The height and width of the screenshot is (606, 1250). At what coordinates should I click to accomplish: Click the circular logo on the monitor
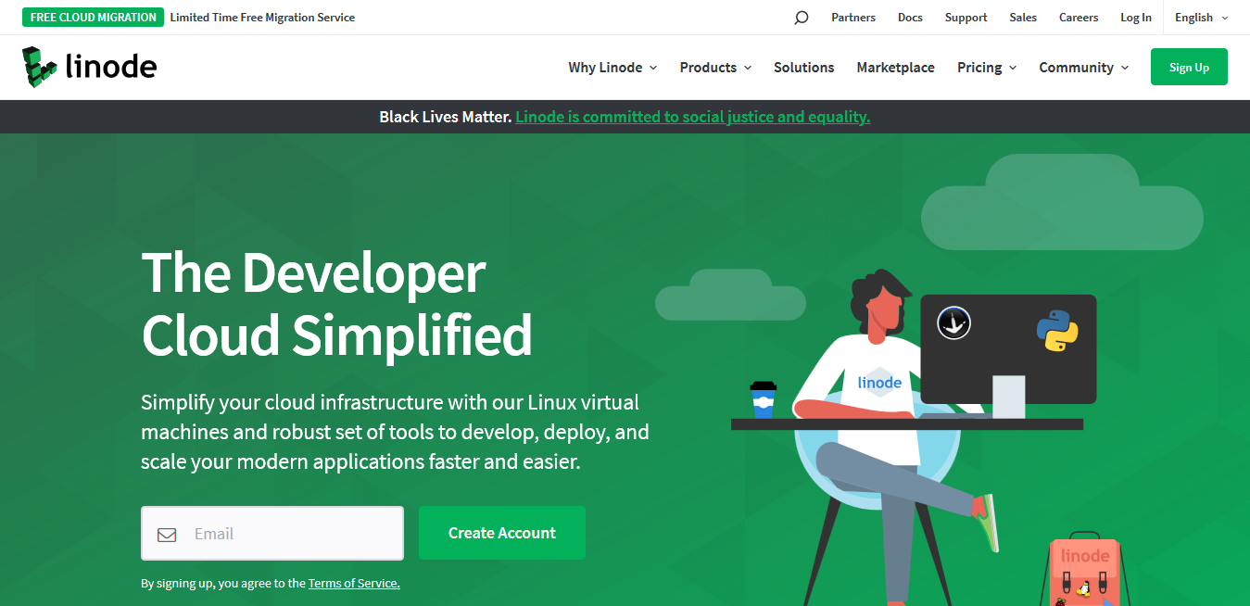pos(953,322)
